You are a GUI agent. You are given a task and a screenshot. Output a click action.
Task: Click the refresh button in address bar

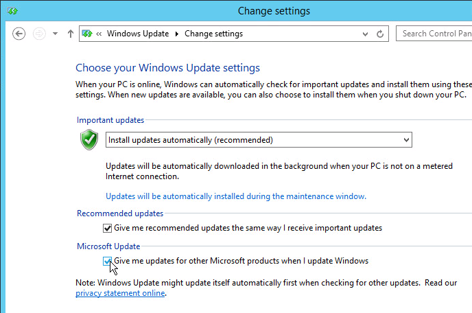(380, 34)
